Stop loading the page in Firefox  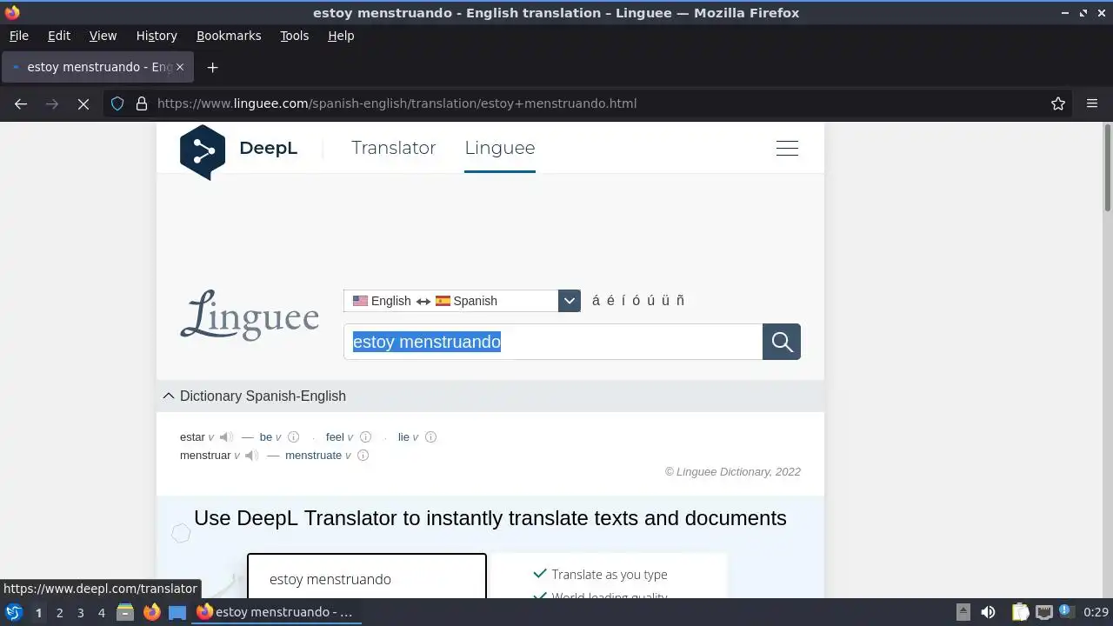(83, 103)
